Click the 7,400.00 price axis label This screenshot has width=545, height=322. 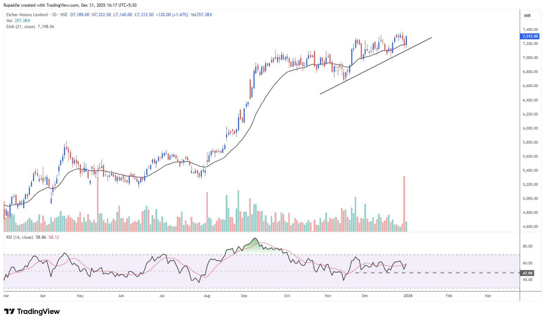(x=530, y=29)
